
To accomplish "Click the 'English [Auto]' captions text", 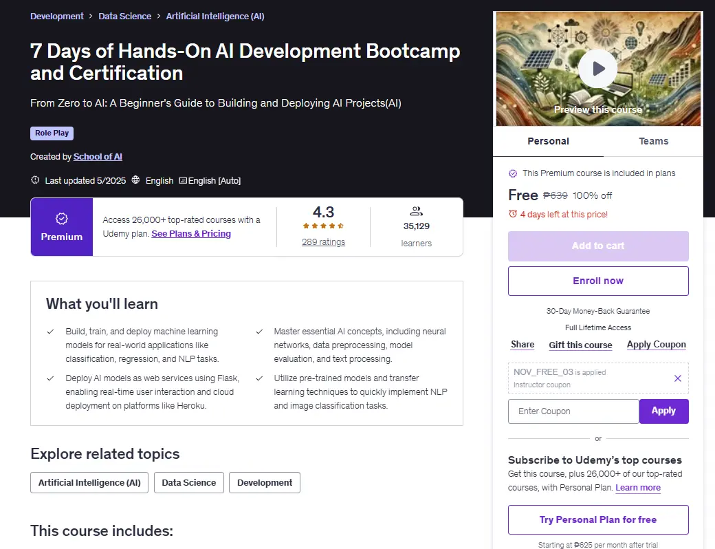I will click(x=214, y=181).
